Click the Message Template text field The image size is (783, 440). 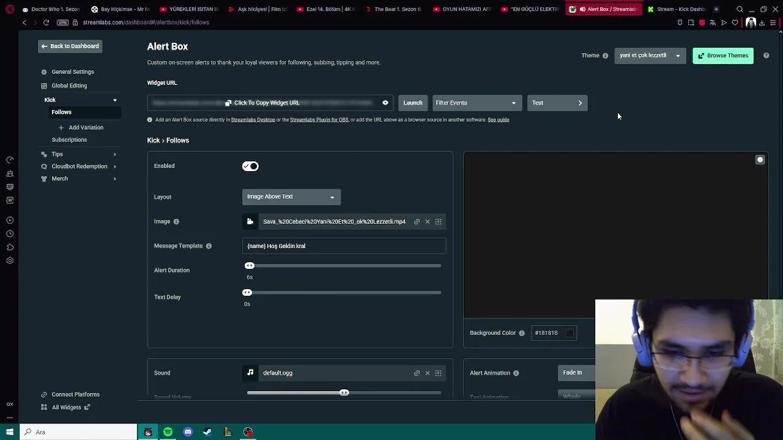[x=344, y=246]
